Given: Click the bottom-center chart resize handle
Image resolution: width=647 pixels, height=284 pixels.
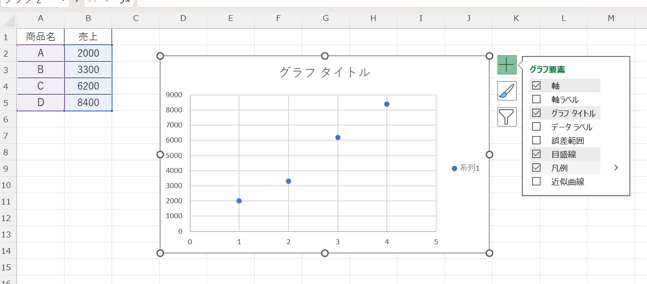Looking at the screenshot, I should tap(325, 253).
